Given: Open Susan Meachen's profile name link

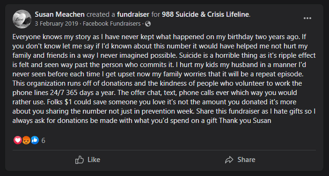Looking at the screenshot, I should pos(59,14).
